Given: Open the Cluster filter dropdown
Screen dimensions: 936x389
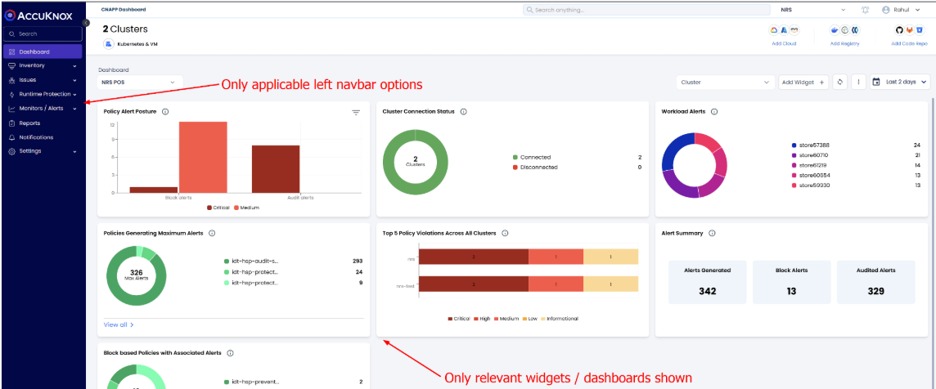Looking at the screenshot, I should [725, 82].
